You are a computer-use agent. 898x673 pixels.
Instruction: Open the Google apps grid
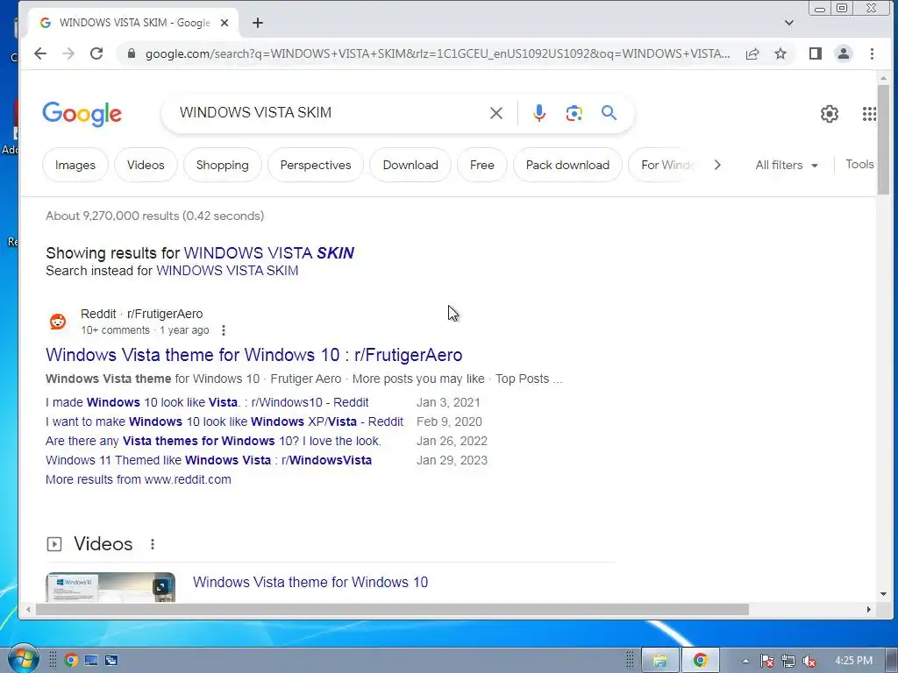pos(869,114)
